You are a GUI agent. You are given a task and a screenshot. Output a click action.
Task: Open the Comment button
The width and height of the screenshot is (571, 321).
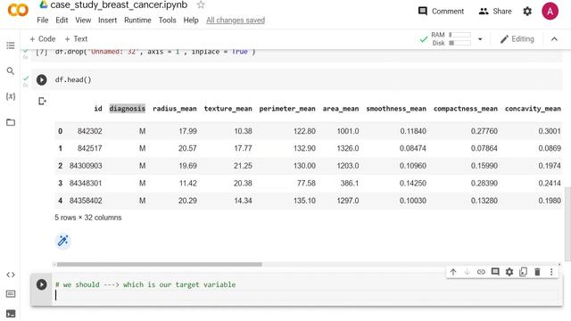click(x=441, y=12)
